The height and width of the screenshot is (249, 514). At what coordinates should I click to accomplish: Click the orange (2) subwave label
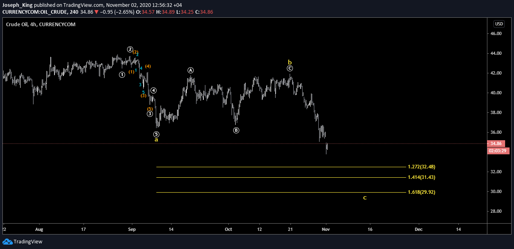(136, 52)
